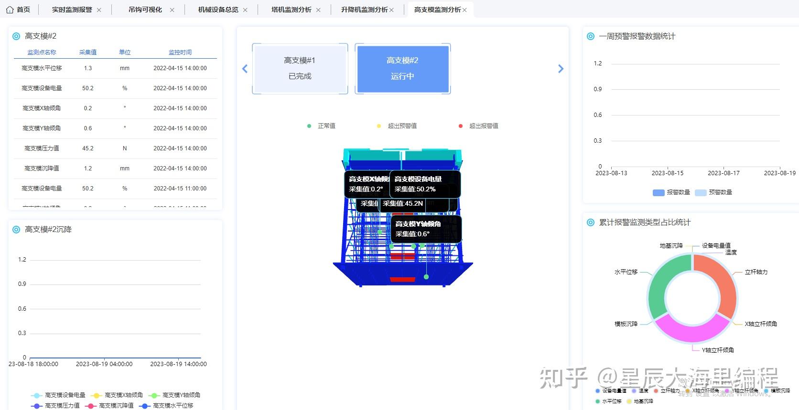Close the 实时监测报警 tab
Screen dimensions: 799x410
pyautogui.click(x=99, y=10)
